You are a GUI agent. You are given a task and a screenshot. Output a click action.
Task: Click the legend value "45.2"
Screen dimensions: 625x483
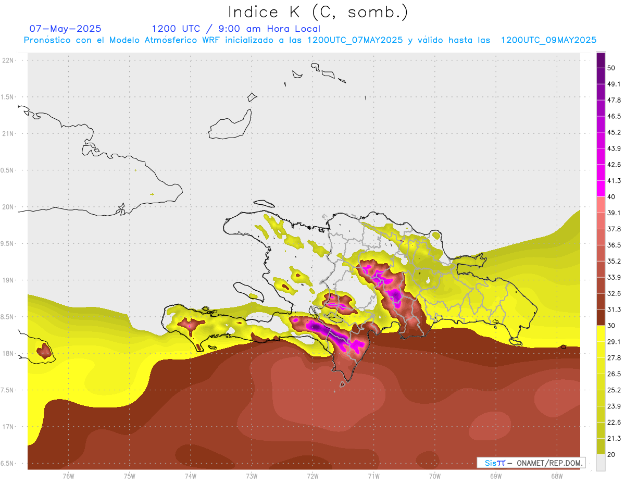(614, 132)
